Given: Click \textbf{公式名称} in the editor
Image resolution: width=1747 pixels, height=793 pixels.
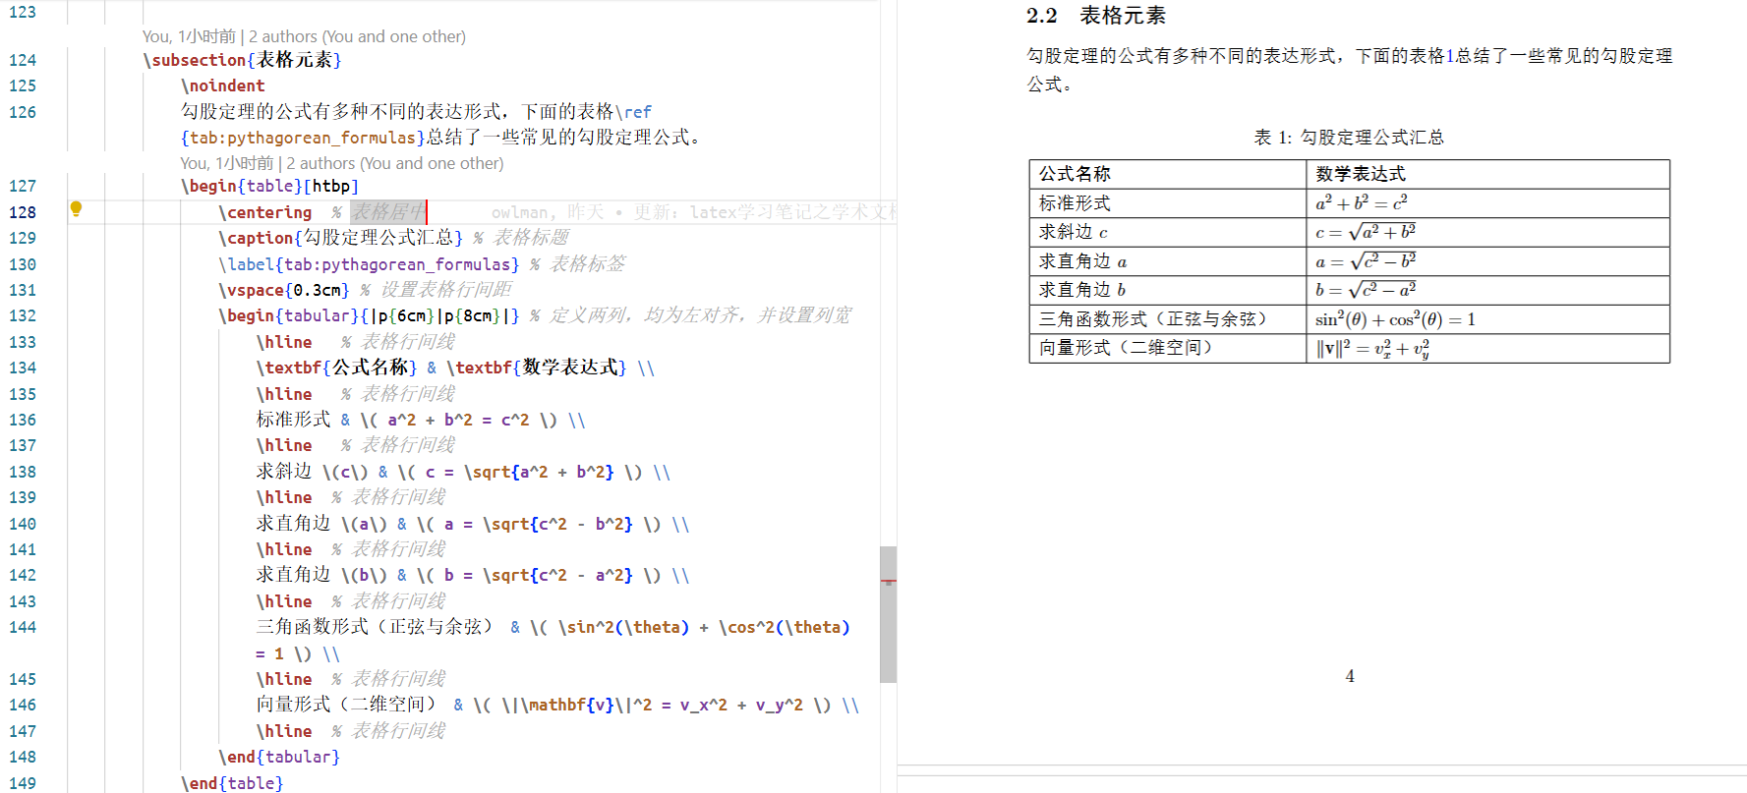Looking at the screenshot, I should click(336, 368).
